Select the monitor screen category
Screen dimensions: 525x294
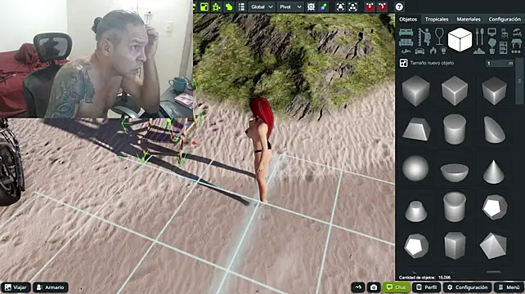click(x=491, y=33)
